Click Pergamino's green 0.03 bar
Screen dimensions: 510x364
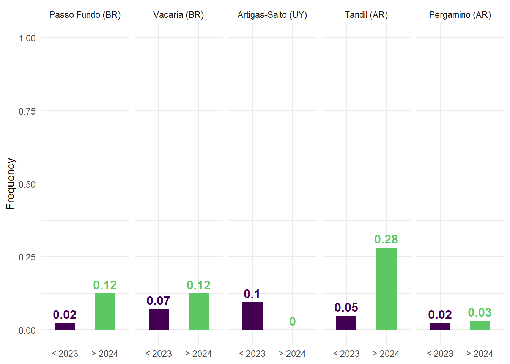tap(480, 325)
